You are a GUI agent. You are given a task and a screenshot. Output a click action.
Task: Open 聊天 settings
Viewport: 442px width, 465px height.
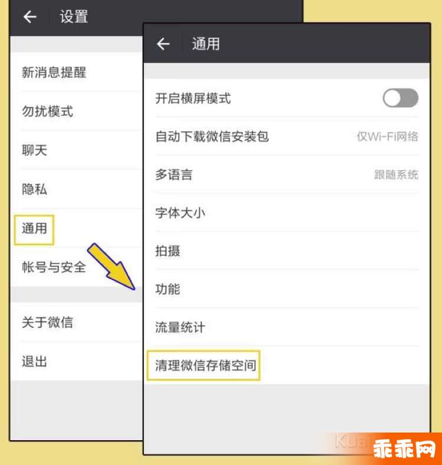tap(77, 150)
